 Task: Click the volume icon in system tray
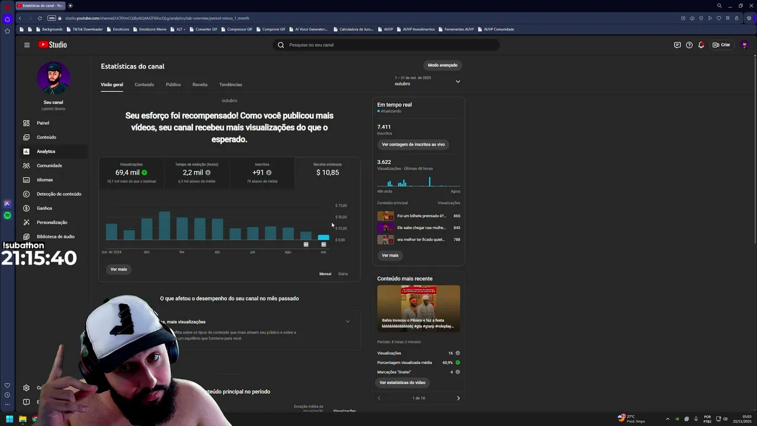(x=726, y=419)
